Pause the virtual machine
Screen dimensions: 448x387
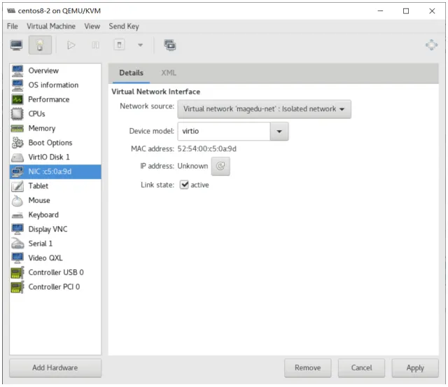coord(95,45)
